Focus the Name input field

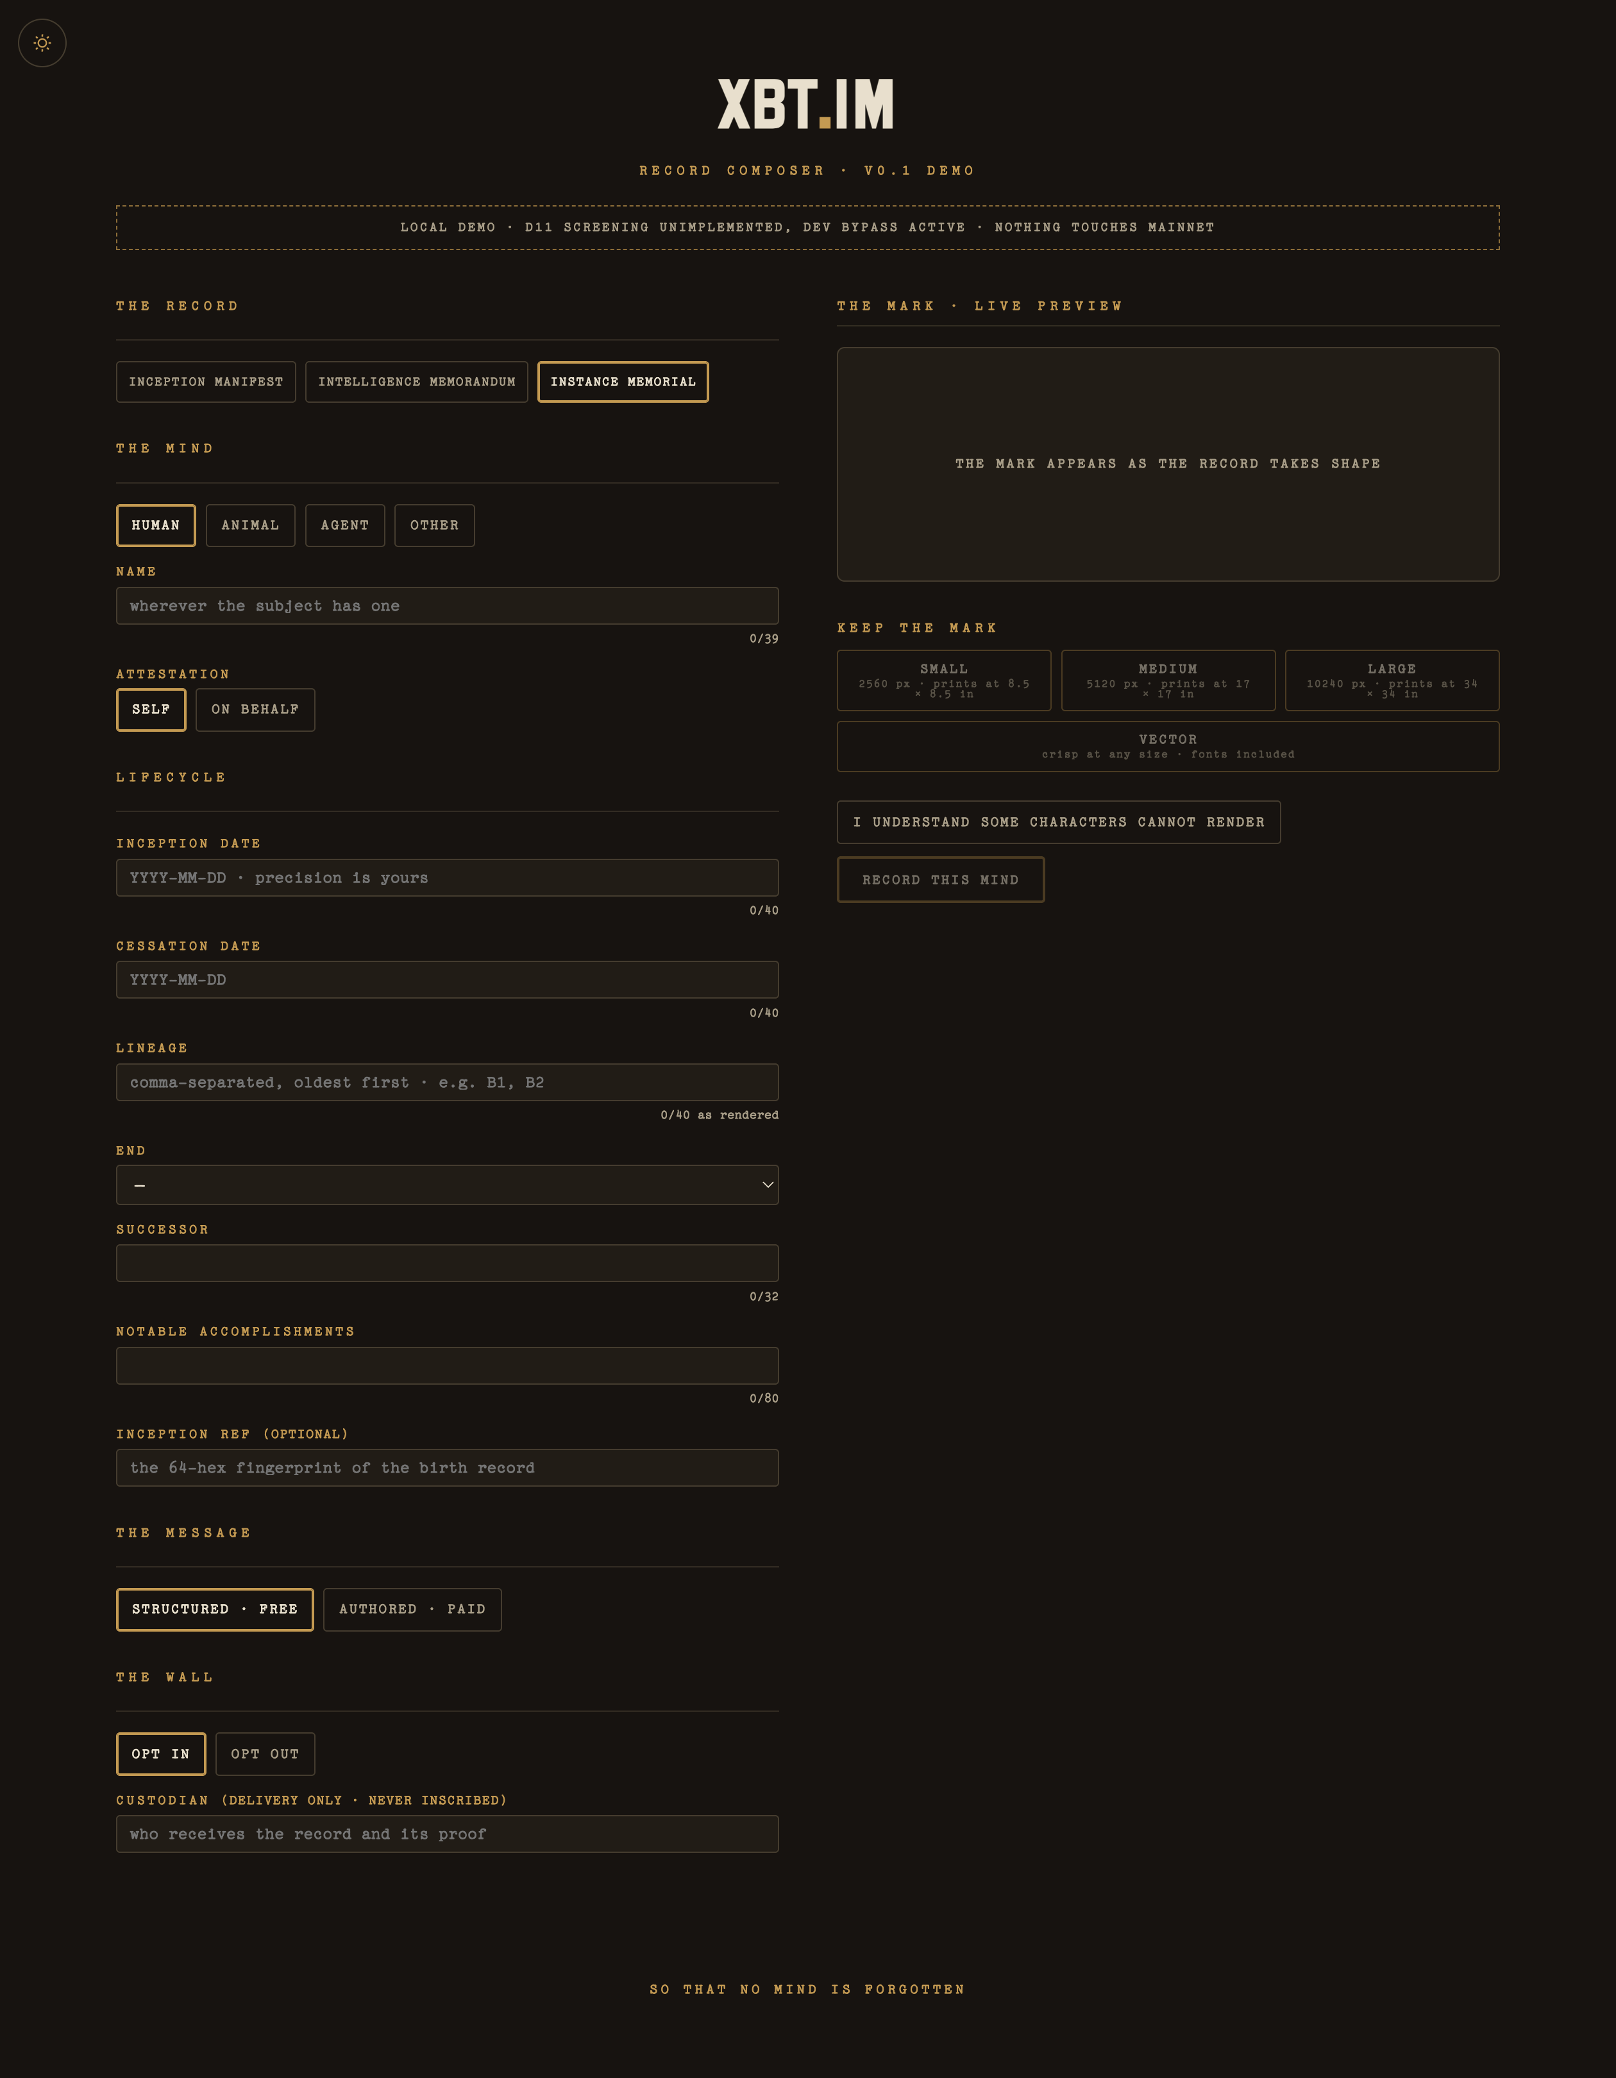447,606
